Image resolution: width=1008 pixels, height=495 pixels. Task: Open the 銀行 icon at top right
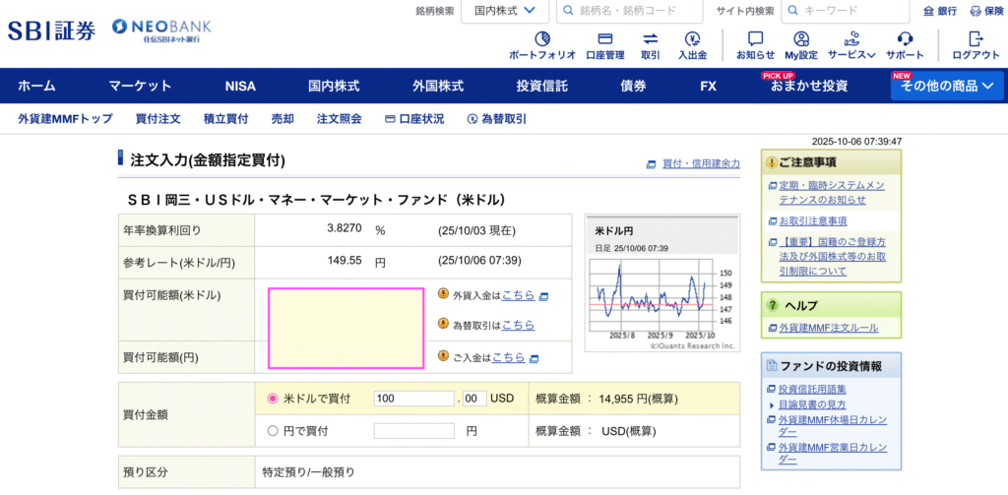[940, 11]
